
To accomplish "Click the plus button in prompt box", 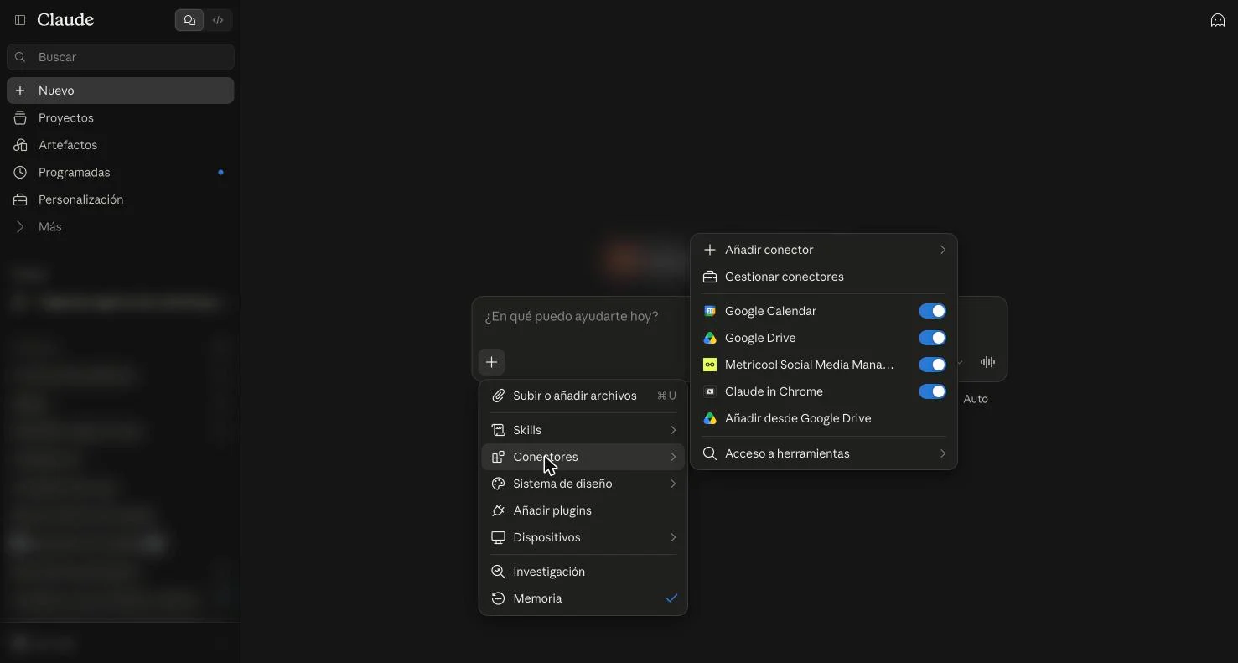I will coord(492,362).
